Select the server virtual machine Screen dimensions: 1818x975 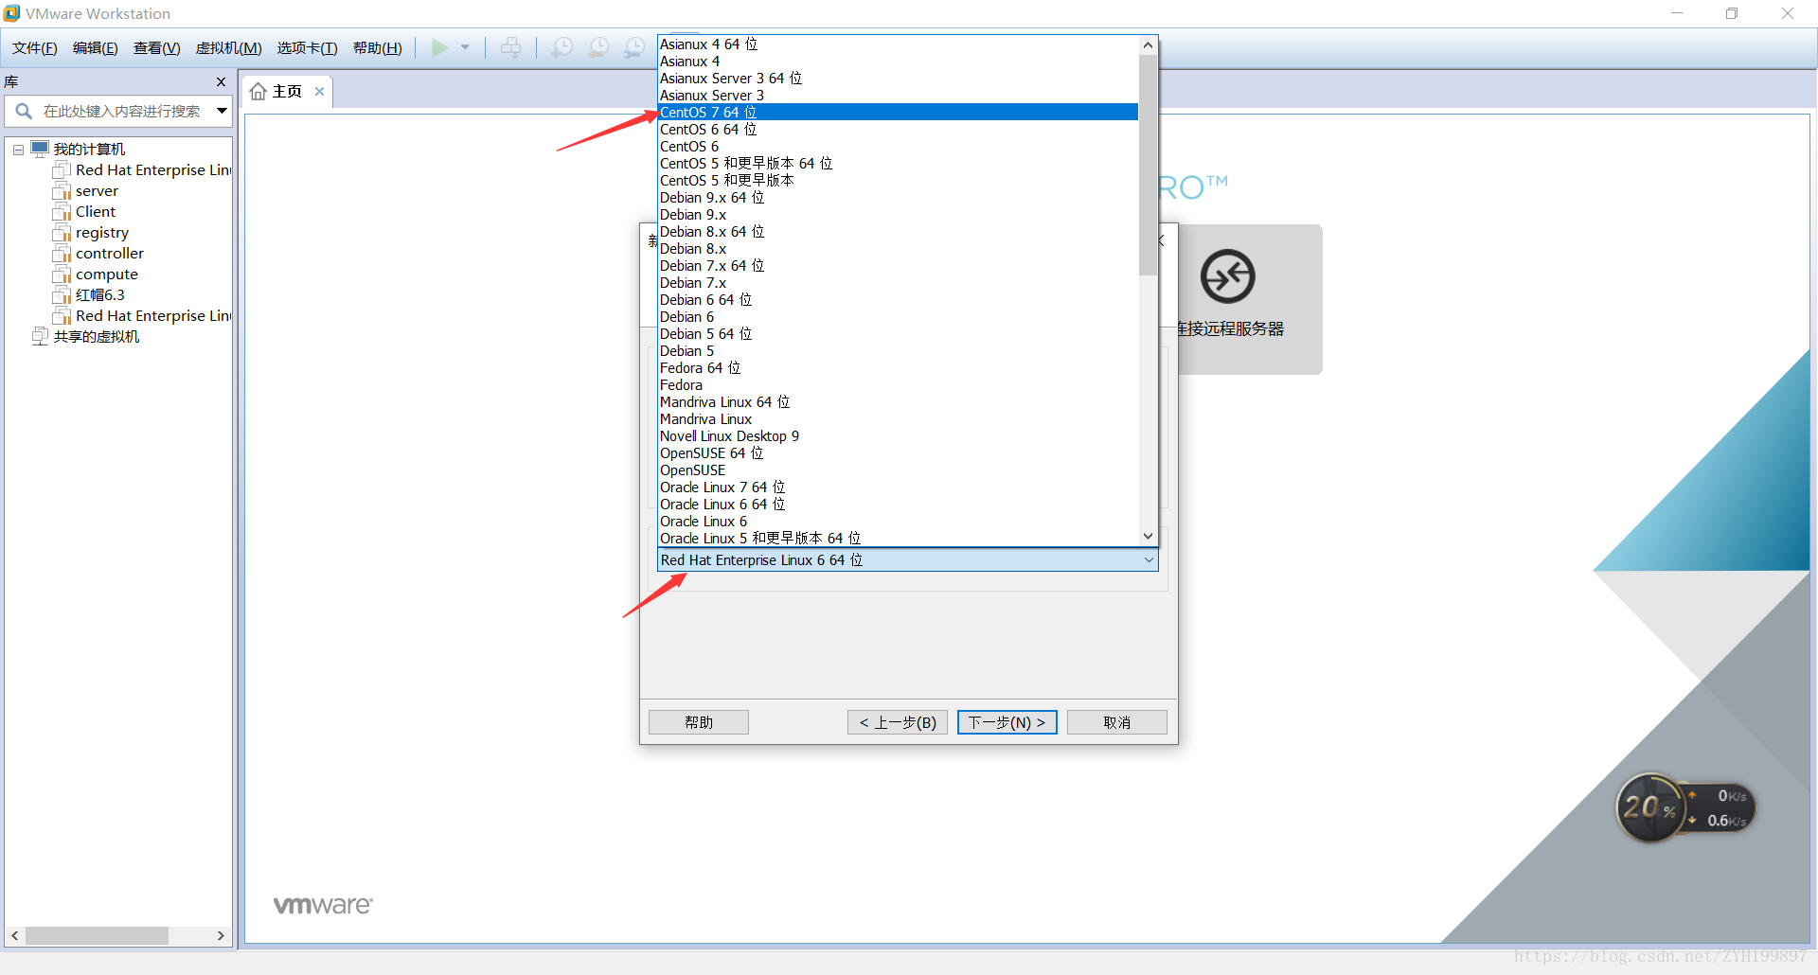(97, 191)
